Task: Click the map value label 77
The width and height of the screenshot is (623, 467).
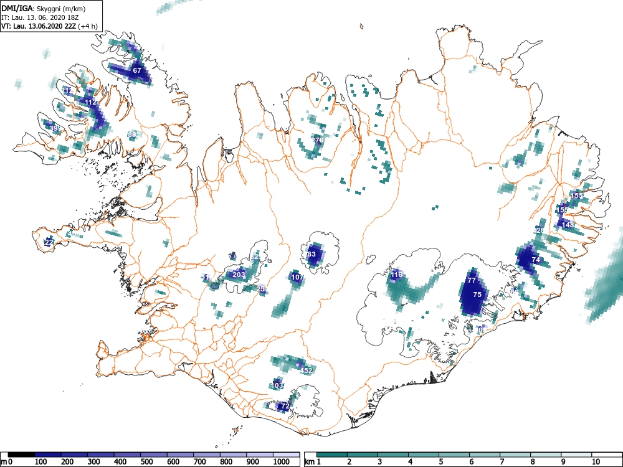Action: pyautogui.click(x=472, y=280)
